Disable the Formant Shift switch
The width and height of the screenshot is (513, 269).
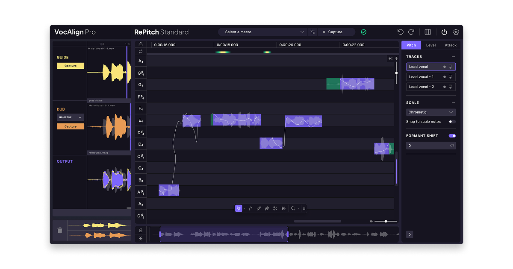pyautogui.click(x=452, y=136)
